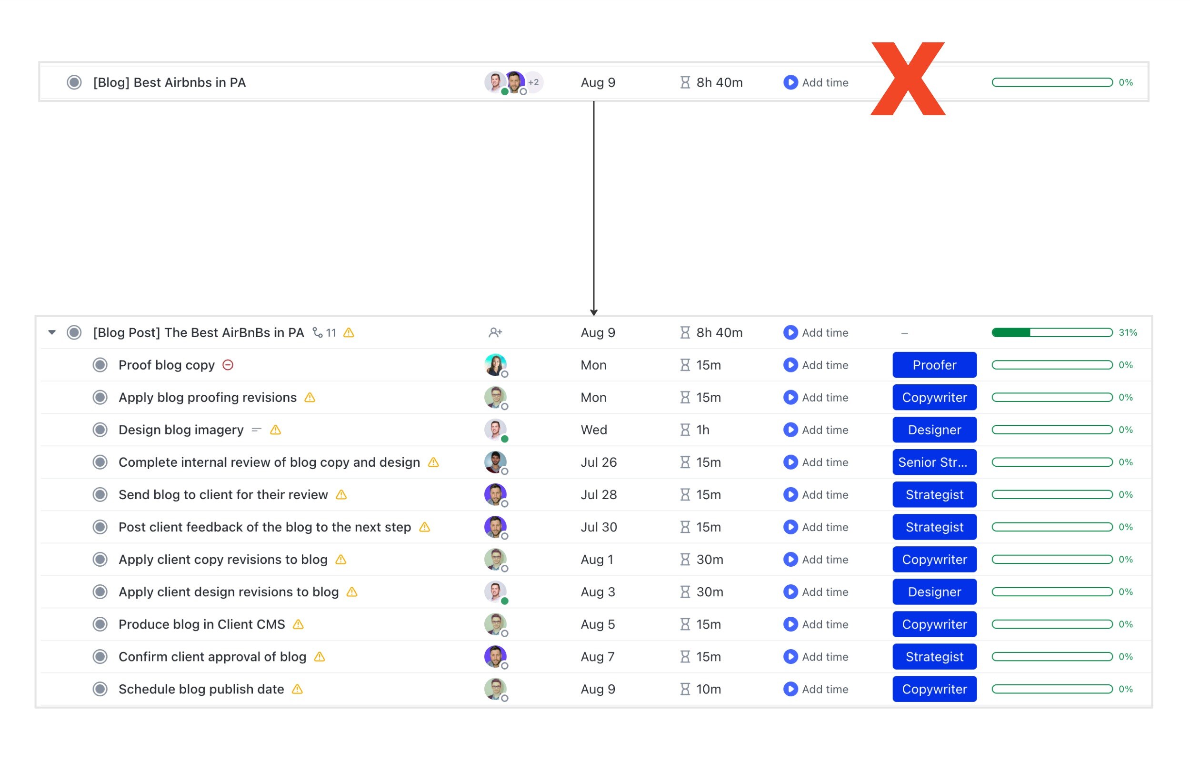Open task 'Confirm client approval of blog'
The height and width of the screenshot is (762, 1190).
[212, 657]
